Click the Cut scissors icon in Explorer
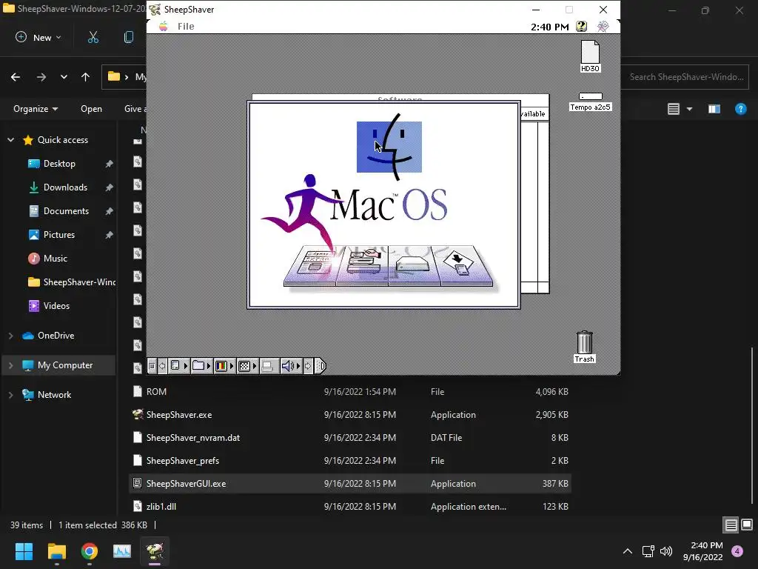This screenshot has width=758, height=569. 93,37
